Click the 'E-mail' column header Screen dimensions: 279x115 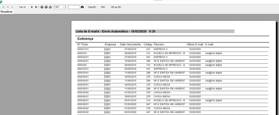pos(209,44)
